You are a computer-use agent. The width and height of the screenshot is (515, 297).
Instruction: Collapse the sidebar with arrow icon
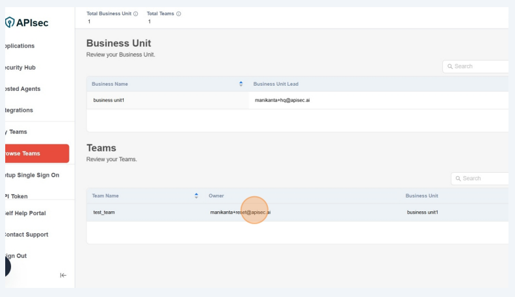(x=63, y=275)
